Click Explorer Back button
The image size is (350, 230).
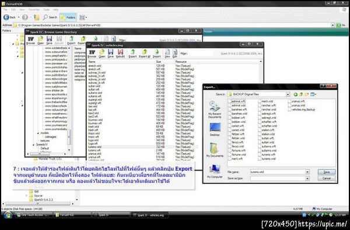tap(9, 17)
